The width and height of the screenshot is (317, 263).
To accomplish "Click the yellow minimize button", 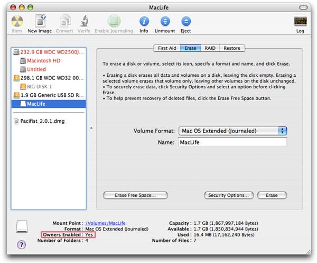I will (22, 7).
